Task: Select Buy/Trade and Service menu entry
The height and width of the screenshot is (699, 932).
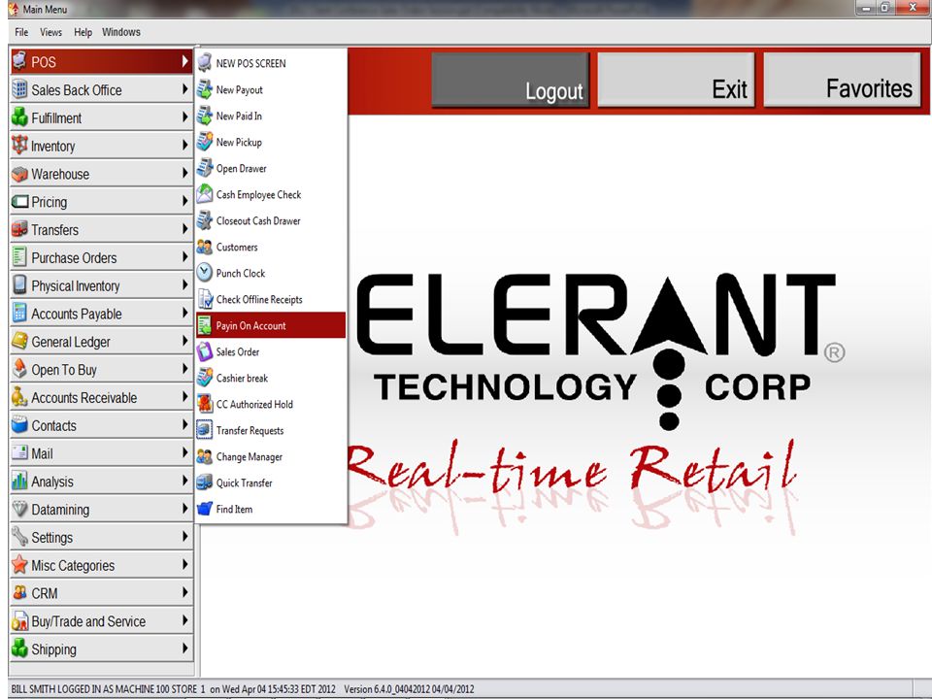Action: (x=102, y=620)
